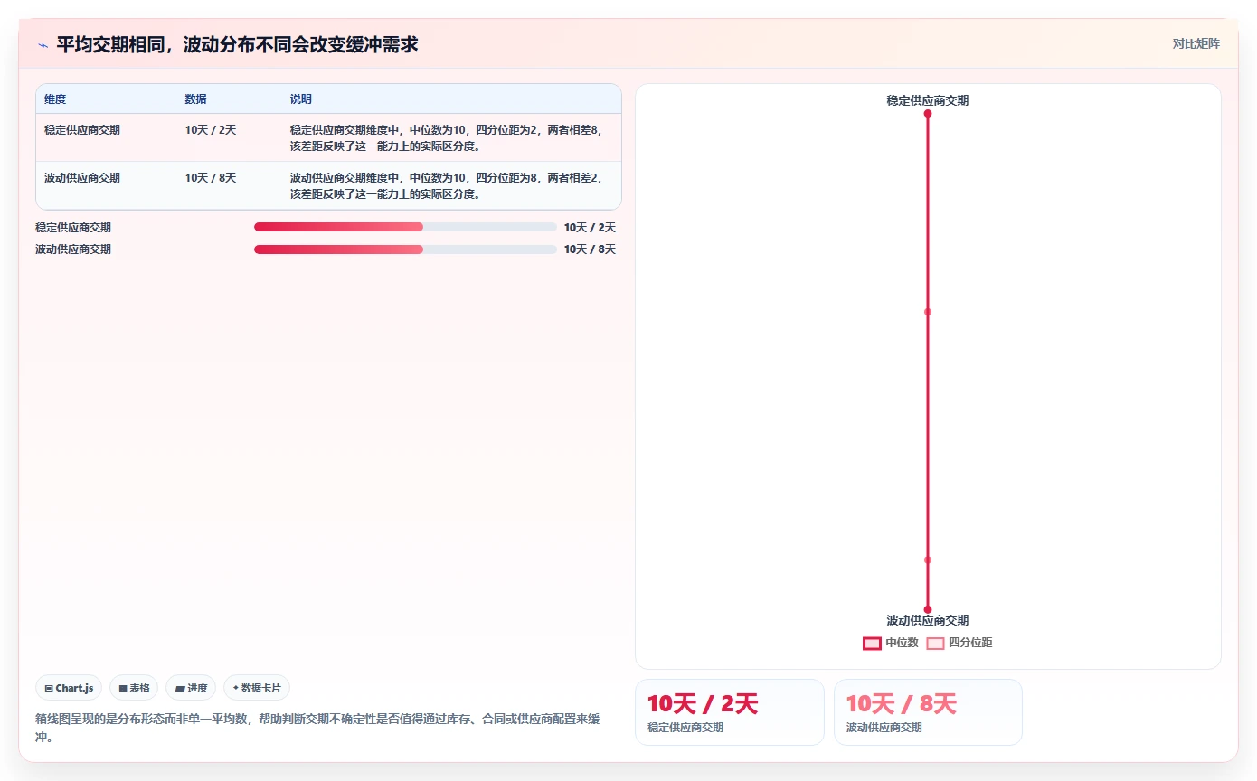Click the 数据卡片 tag chip
This screenshot has height=781, width=1257.
(257, 688)
